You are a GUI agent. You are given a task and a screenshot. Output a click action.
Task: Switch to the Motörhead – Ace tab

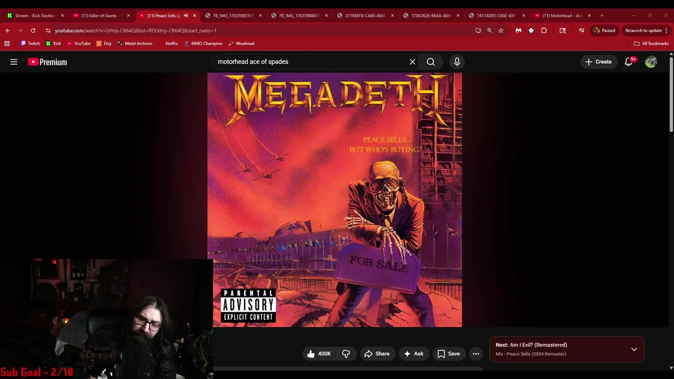pos(562,15)
